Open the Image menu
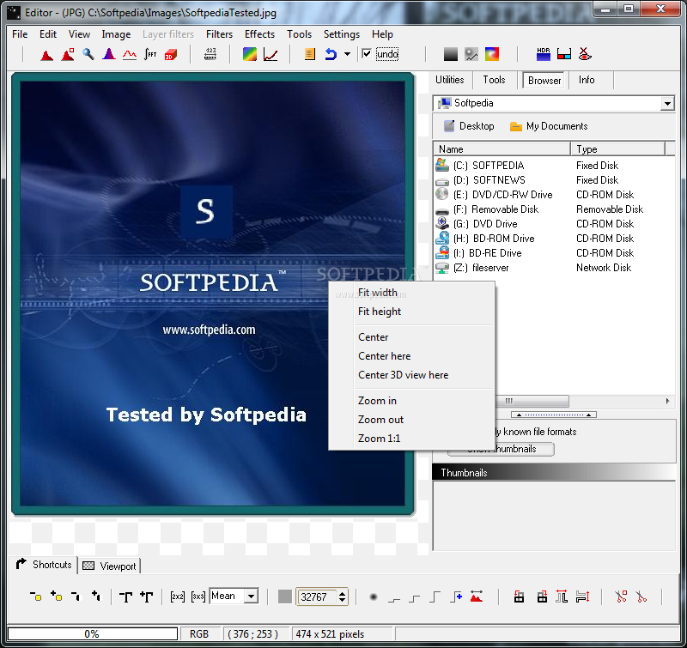The image size is (687, 648). pos(116,34)
